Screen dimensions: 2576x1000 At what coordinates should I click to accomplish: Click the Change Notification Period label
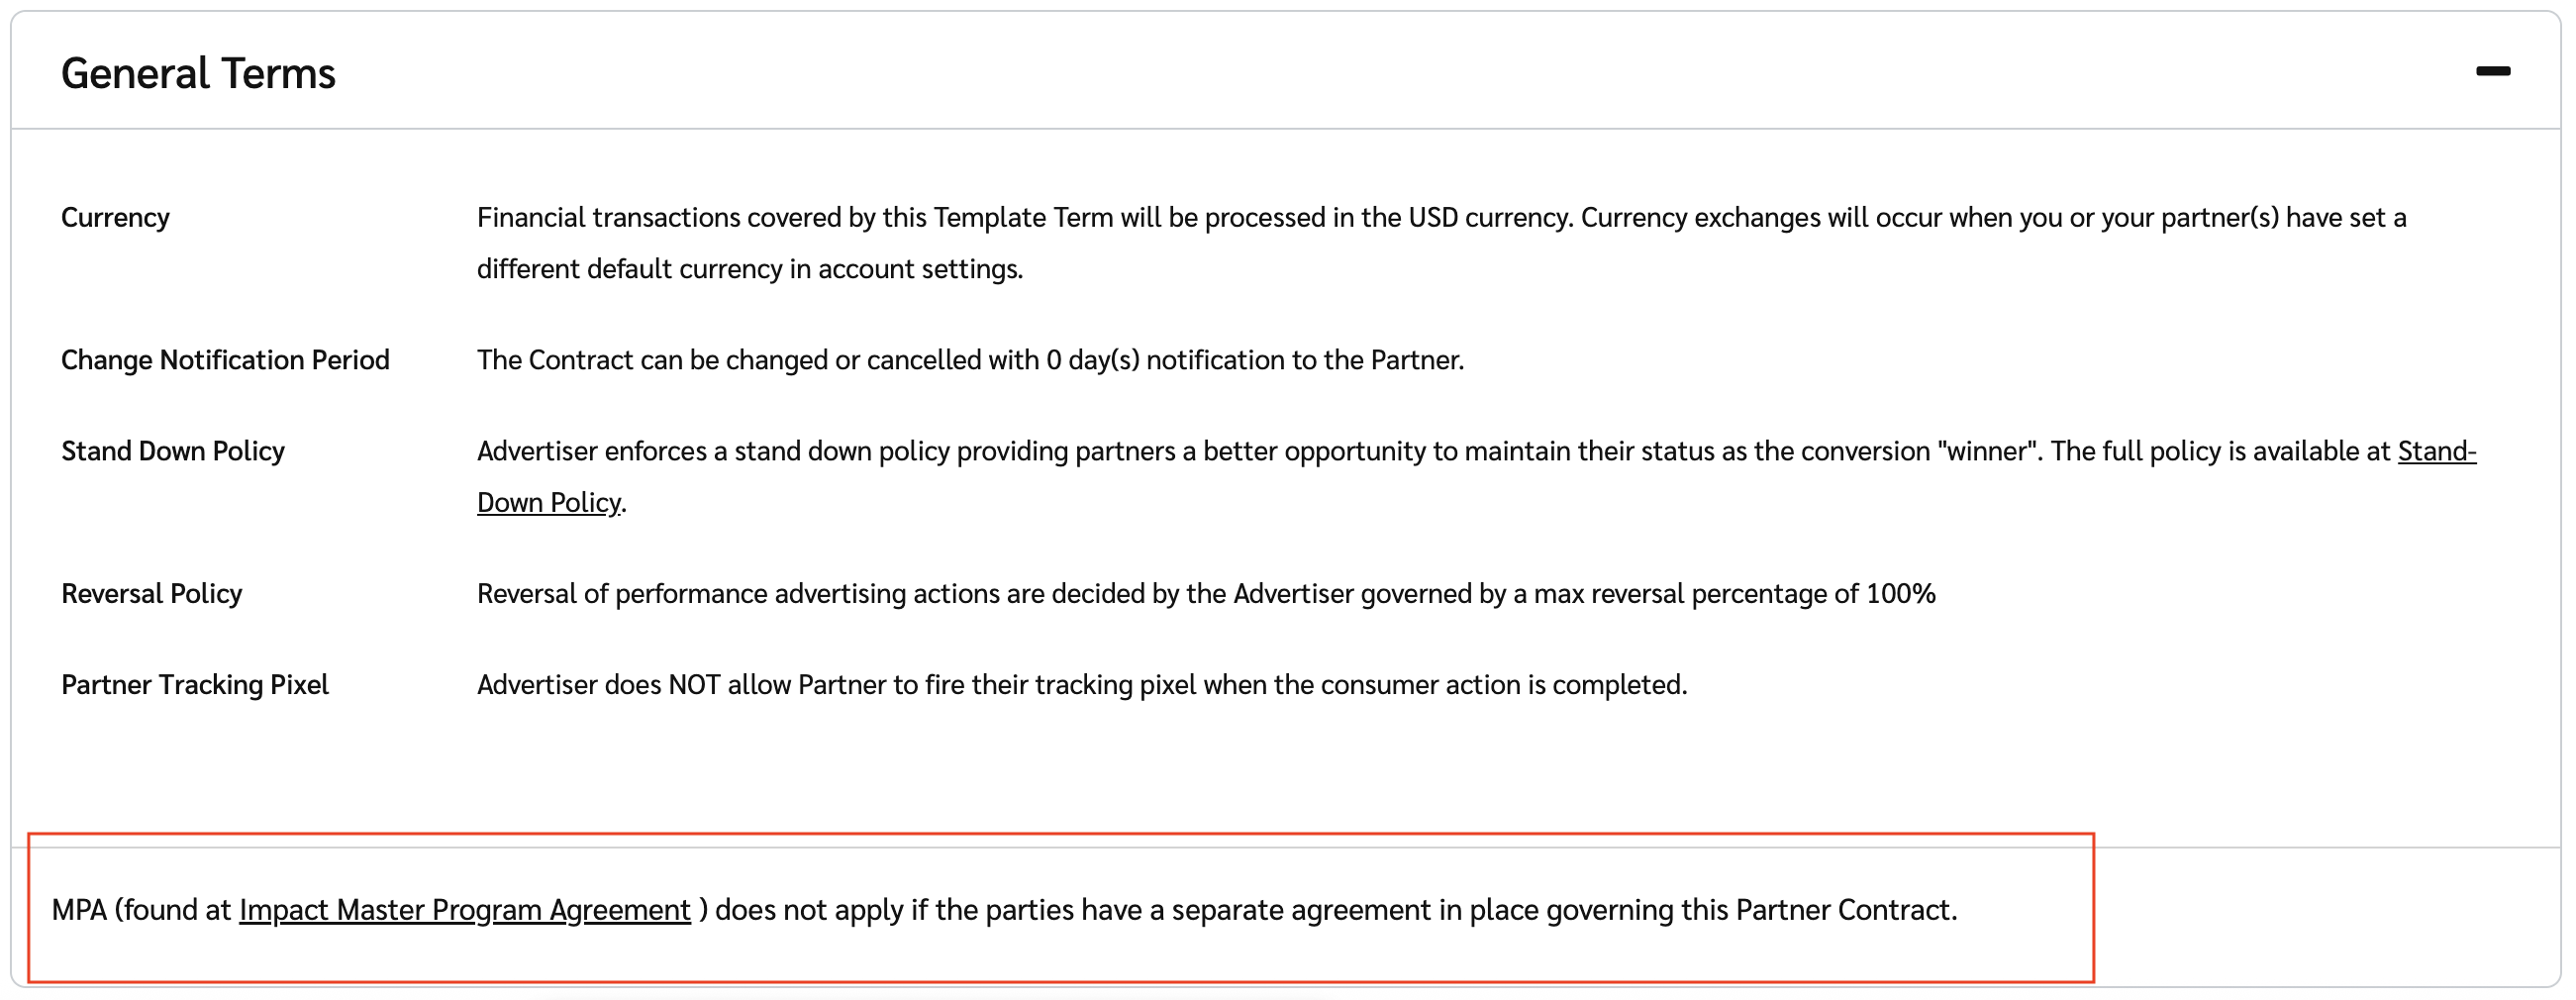point(225,360)
